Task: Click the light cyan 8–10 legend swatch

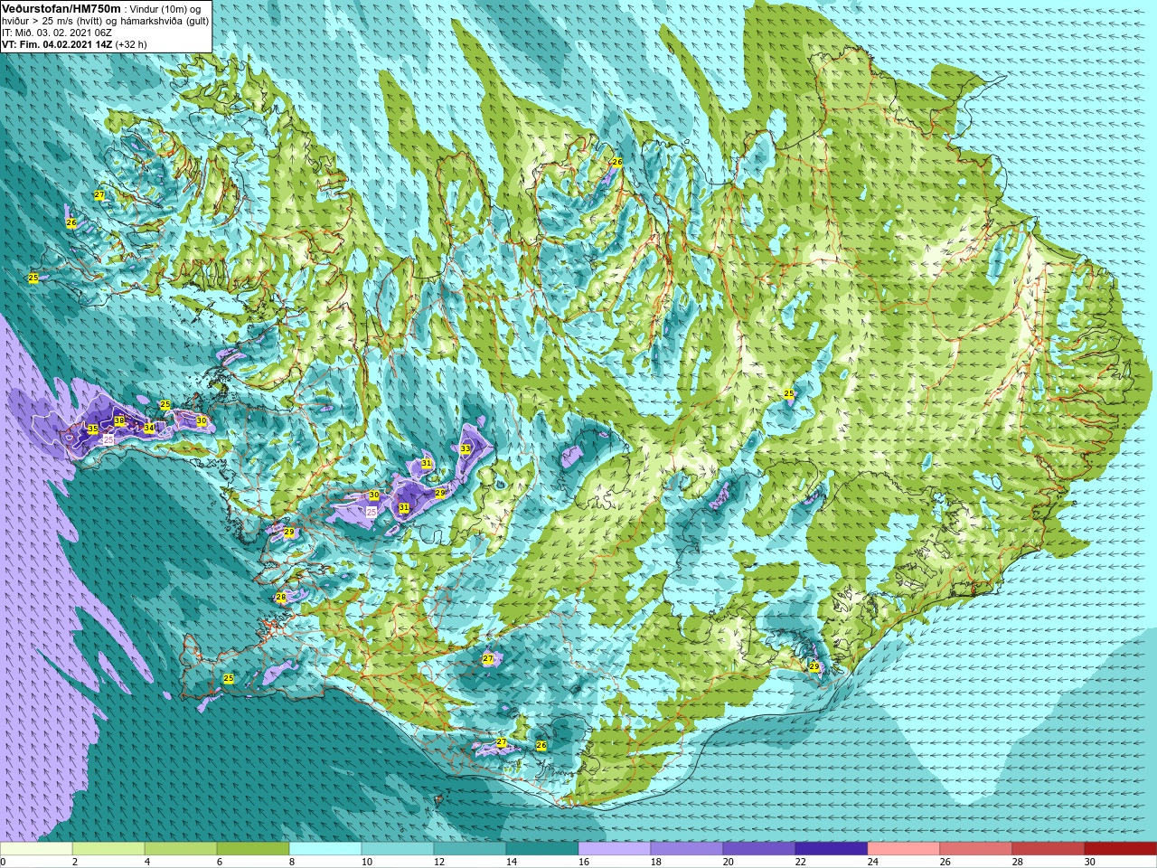Action: [325, 849]
